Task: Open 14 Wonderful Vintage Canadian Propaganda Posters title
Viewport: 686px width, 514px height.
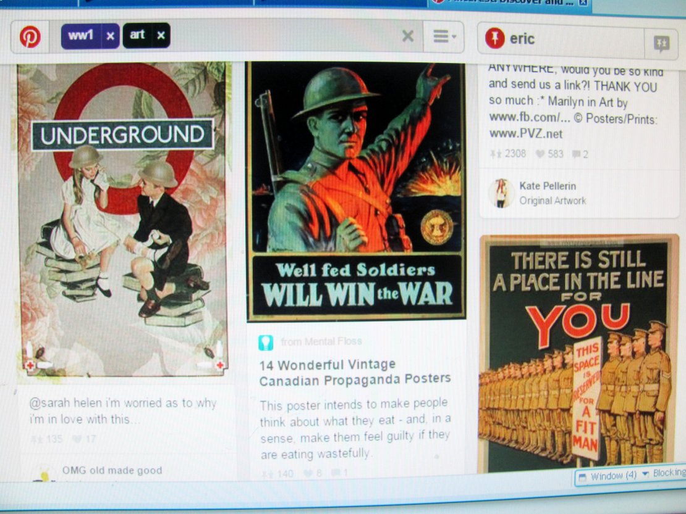Action: coord(355,373)
